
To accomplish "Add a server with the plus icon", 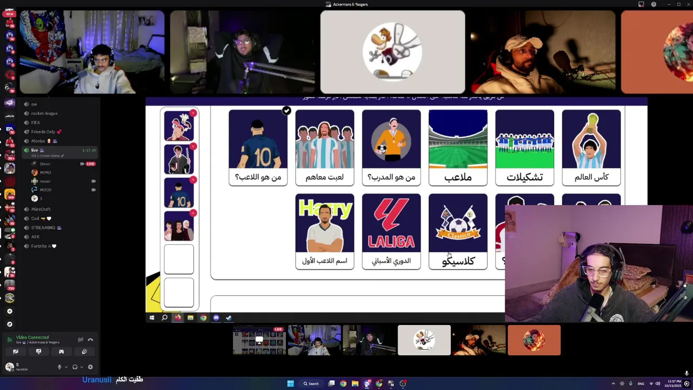I will [9, 311].
